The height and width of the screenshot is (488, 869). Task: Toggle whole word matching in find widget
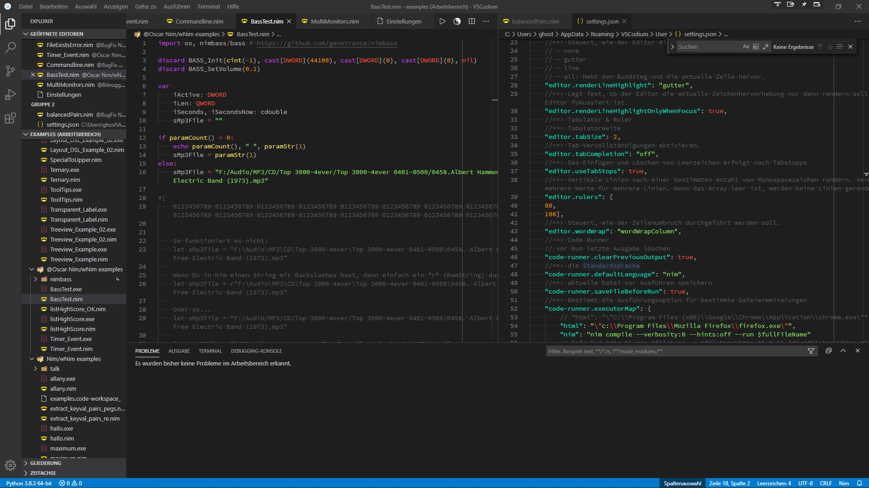[755, 47]
